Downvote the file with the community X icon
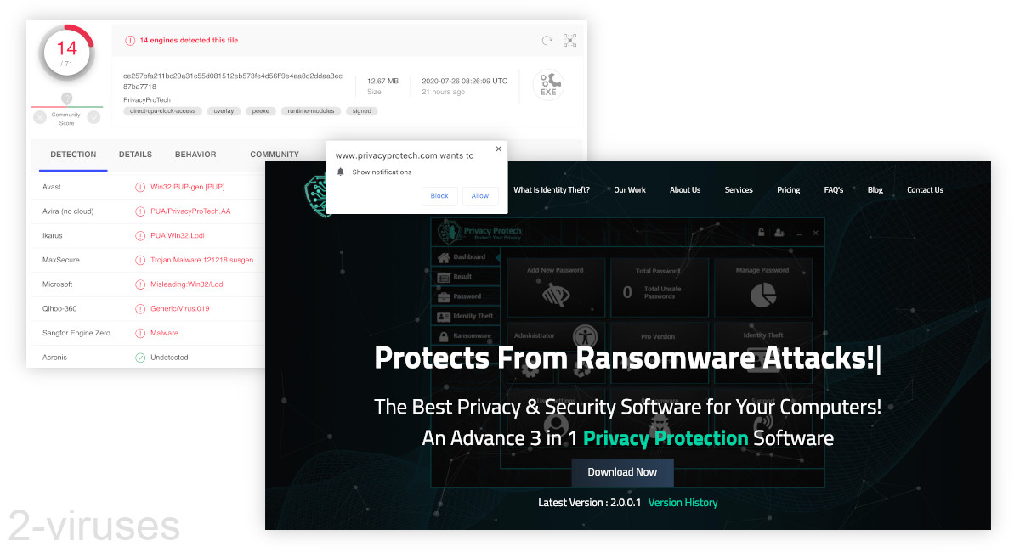 (x=40, y=117)
